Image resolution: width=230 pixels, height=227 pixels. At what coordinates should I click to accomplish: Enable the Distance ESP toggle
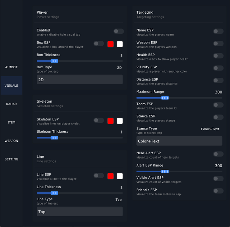click(218, 80)
